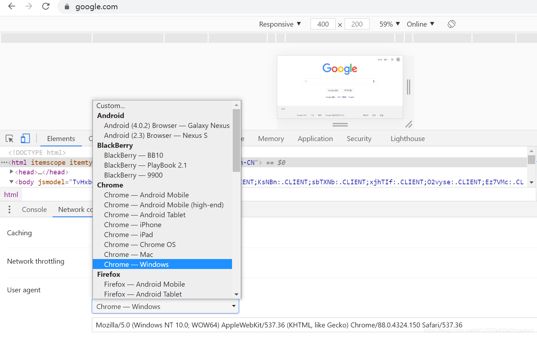Select Firefox — Android Tablet option
The width and height of the screenshot is (537, 337).
coord(162,294)
